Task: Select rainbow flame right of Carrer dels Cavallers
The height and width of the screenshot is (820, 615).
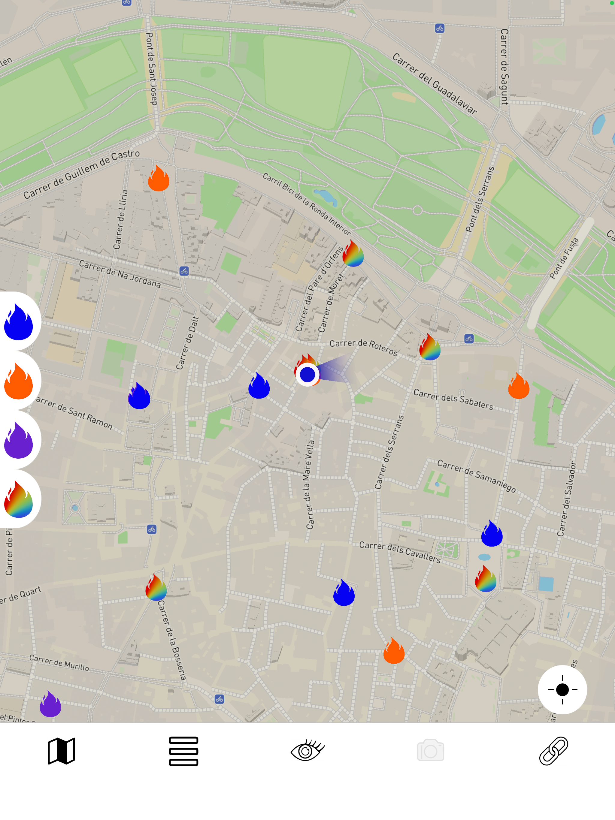Action: tap(486, 578)
